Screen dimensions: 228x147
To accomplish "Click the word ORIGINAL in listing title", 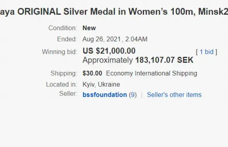I will (39, 12).
